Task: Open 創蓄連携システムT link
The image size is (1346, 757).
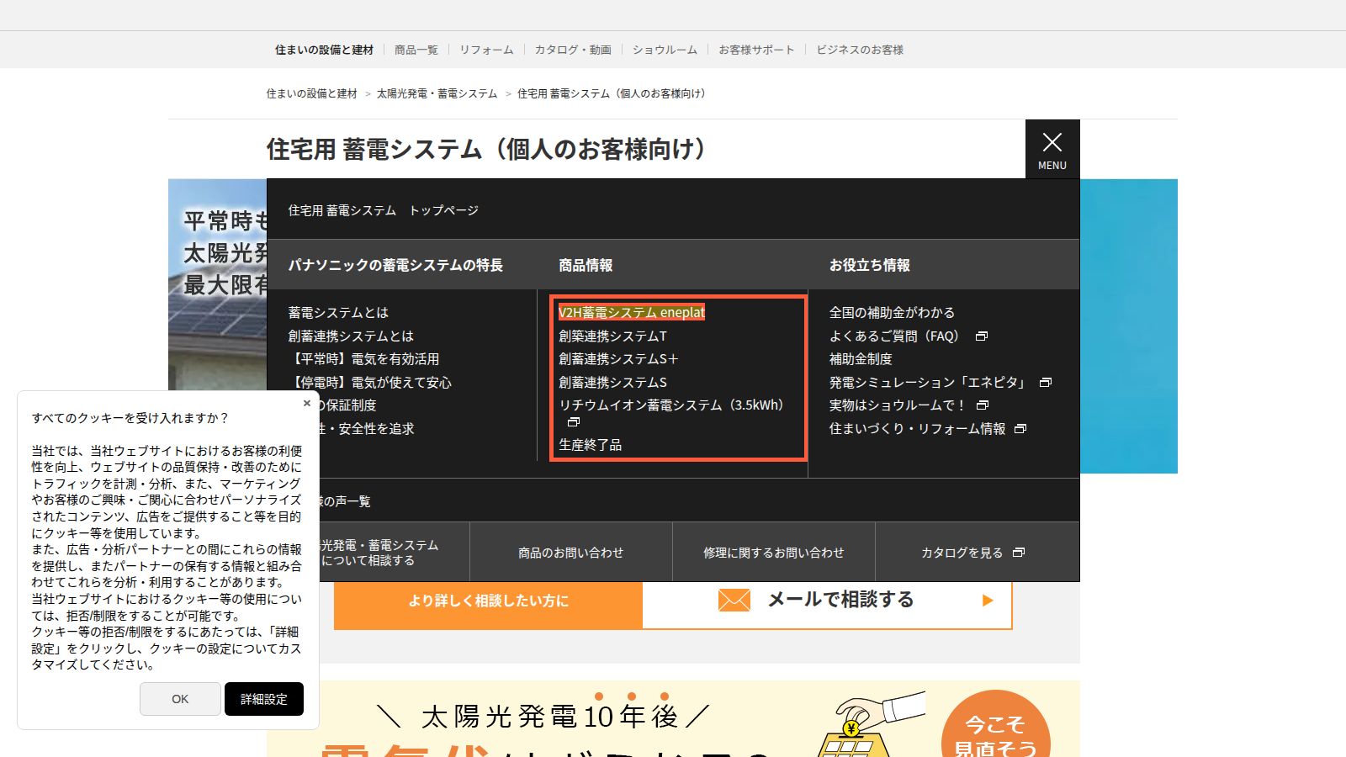Action: 612,336
